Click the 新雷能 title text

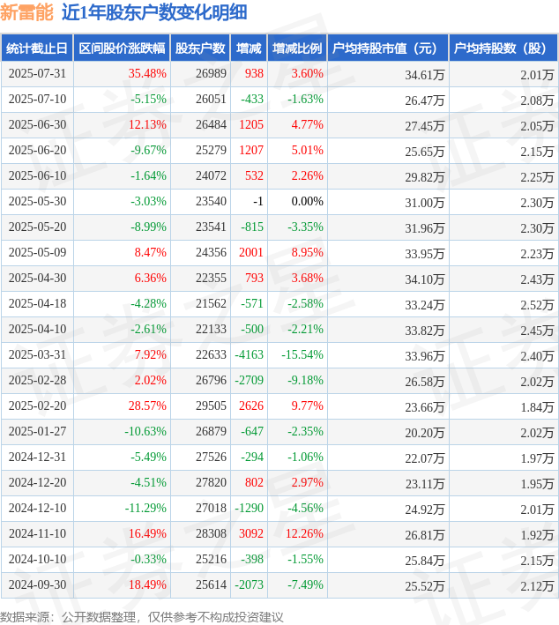click(x=26, y=12)
